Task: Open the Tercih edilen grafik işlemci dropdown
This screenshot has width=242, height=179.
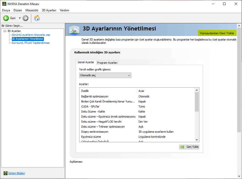Action: tap(105, 75)
